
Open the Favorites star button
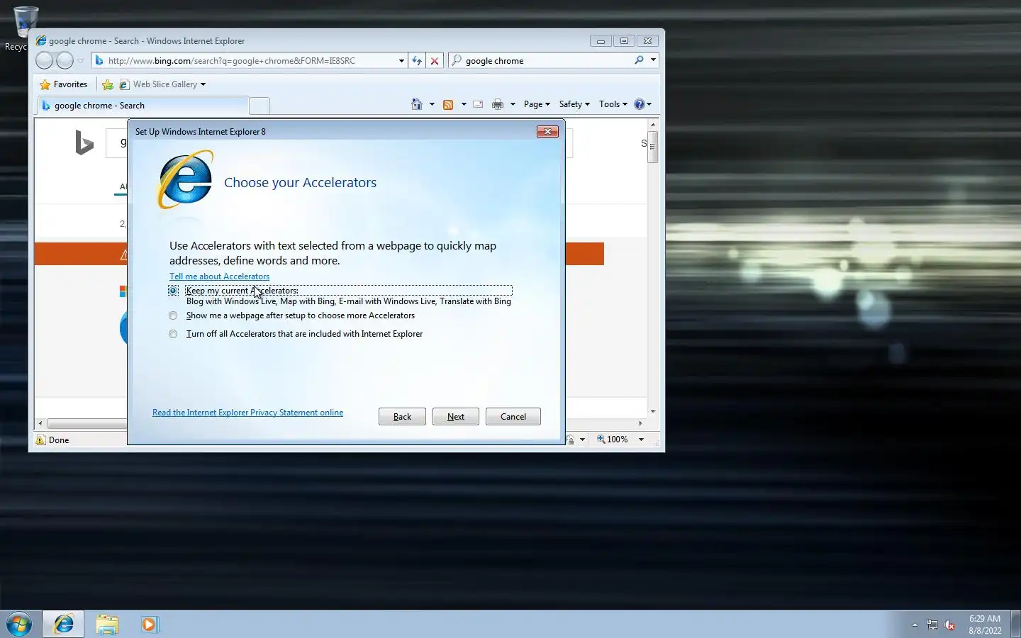[64, 84]
